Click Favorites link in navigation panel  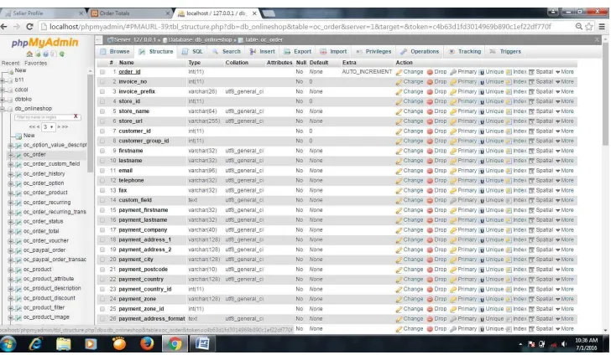click(x=35, y=63)
